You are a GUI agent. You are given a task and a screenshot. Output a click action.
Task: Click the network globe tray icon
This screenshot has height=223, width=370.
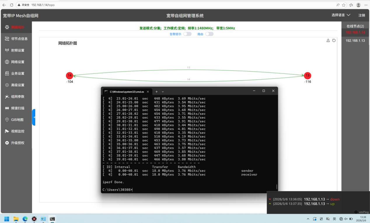pyautogui.click(x=341, y=219)
